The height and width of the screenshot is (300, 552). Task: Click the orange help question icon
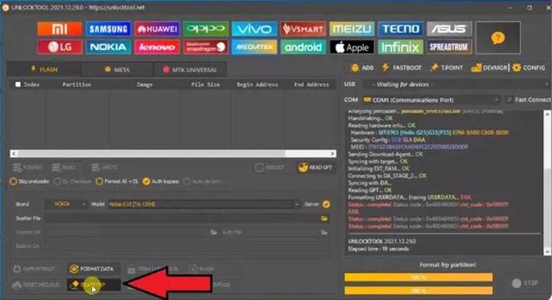click(498, 38)
